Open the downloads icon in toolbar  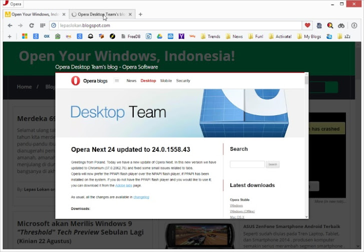coord(354,26)
